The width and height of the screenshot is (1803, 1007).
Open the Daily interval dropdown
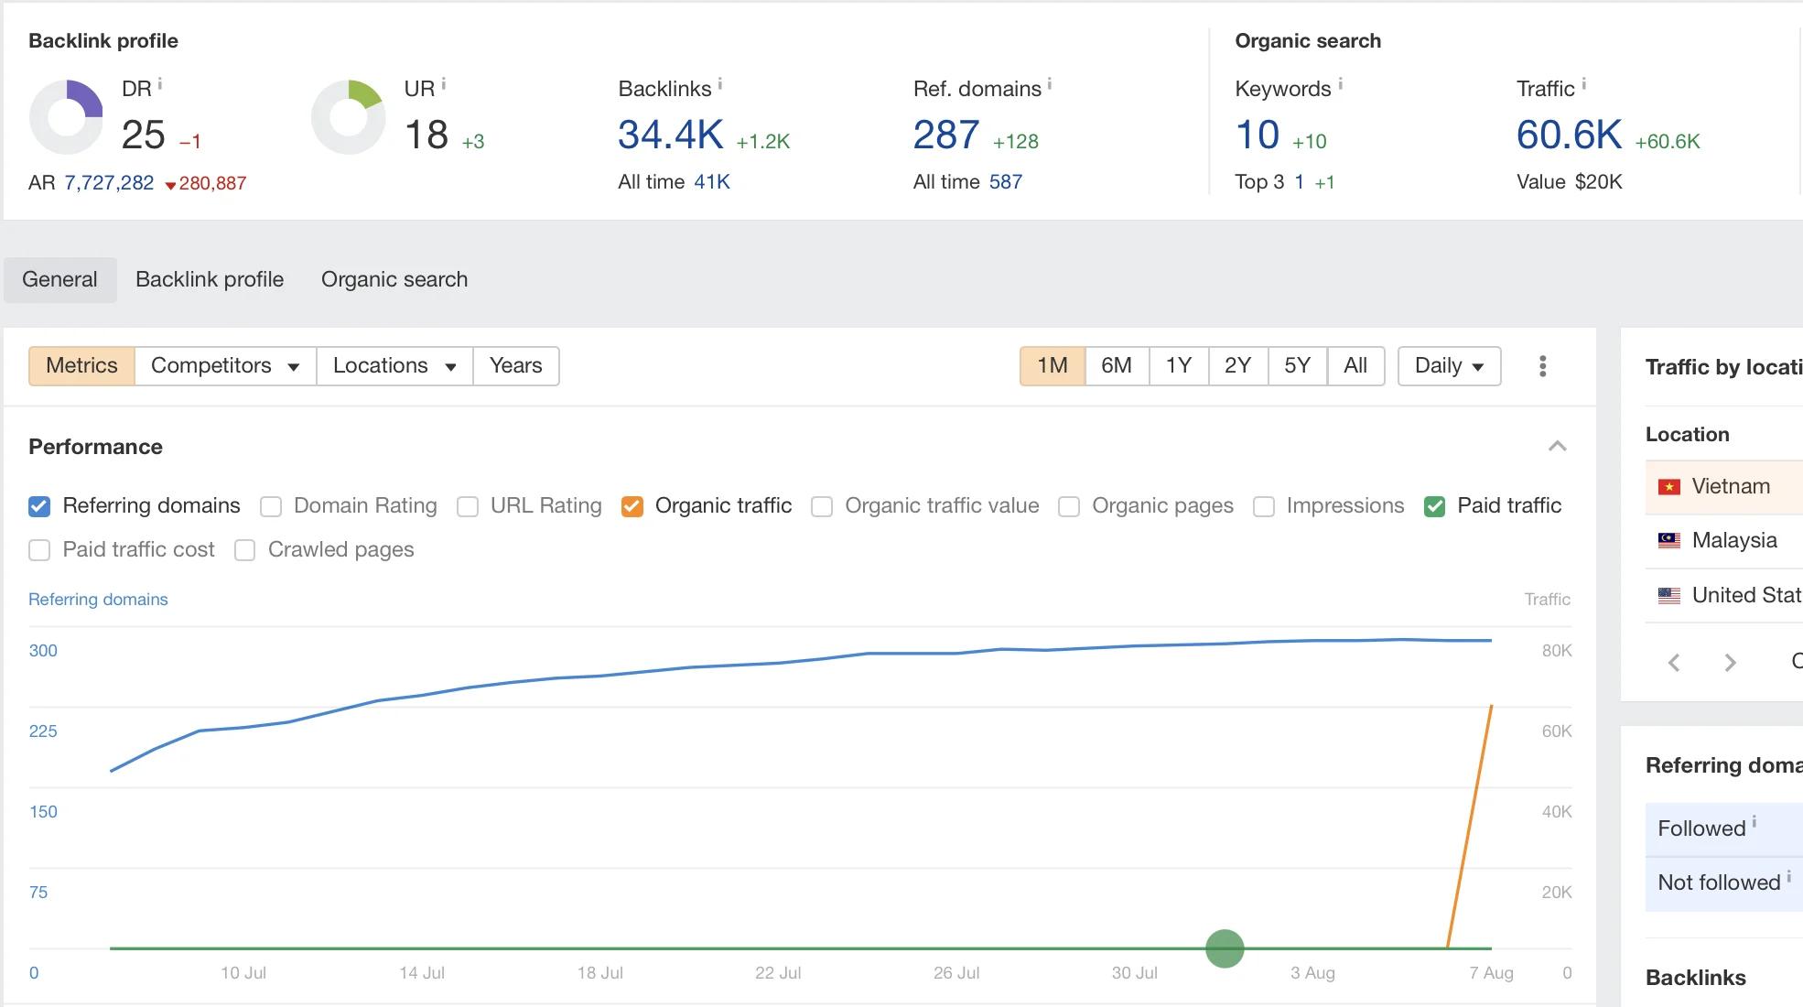[1450, 366]
